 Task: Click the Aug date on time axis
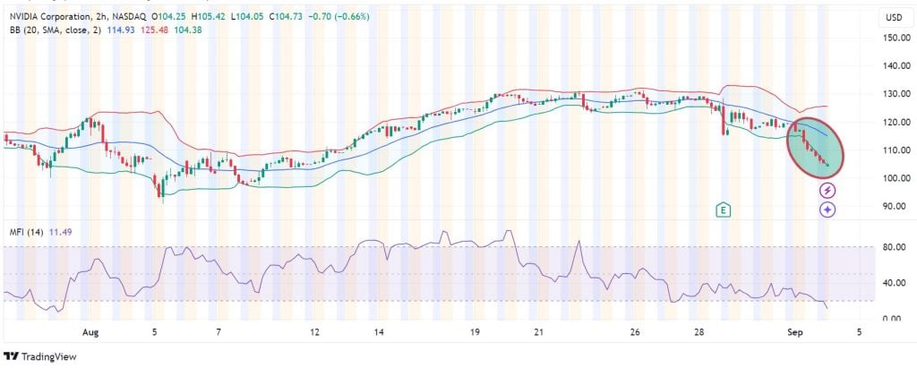point(90,333)
